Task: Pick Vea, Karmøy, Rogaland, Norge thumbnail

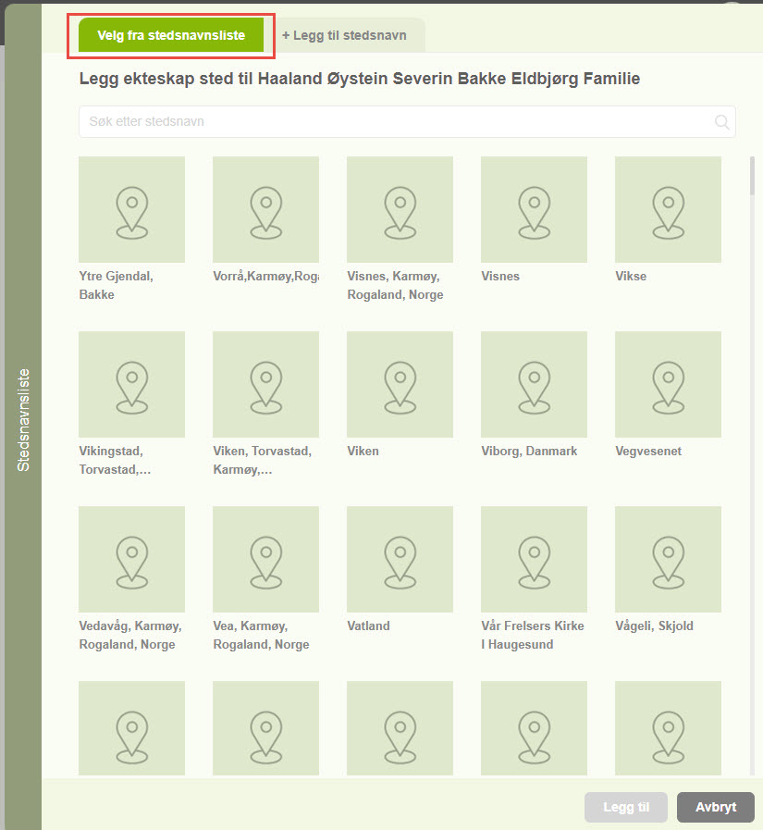Action: [265, 559]
